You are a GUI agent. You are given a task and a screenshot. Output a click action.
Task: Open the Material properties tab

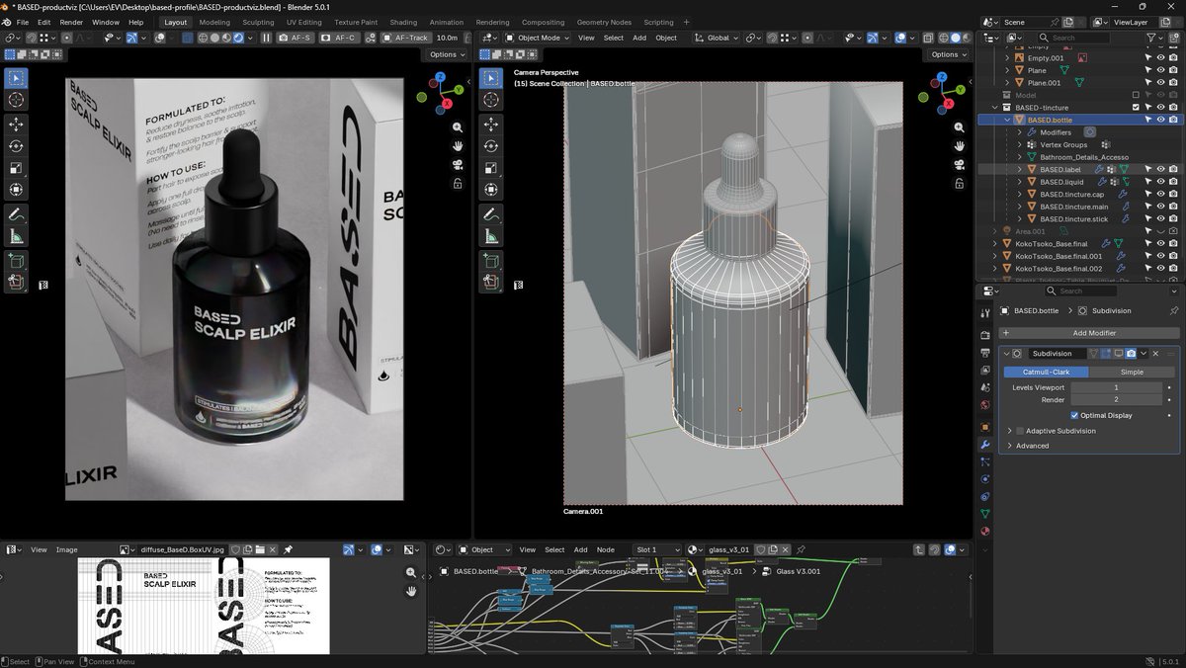(x=984, y=532)
